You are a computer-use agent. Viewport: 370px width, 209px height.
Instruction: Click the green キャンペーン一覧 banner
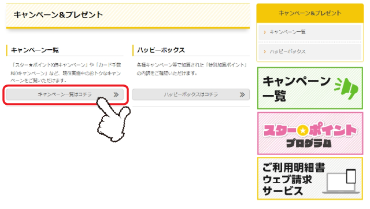[x=310, y=88]
